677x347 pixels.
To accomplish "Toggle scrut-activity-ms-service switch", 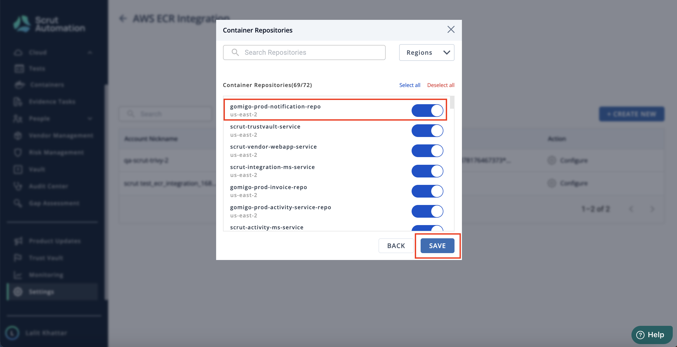I will (427, 228).
